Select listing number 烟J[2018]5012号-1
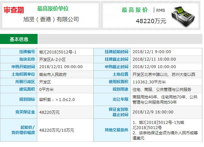204x147 pixels. pyautogui.click(x=58, y=52)
